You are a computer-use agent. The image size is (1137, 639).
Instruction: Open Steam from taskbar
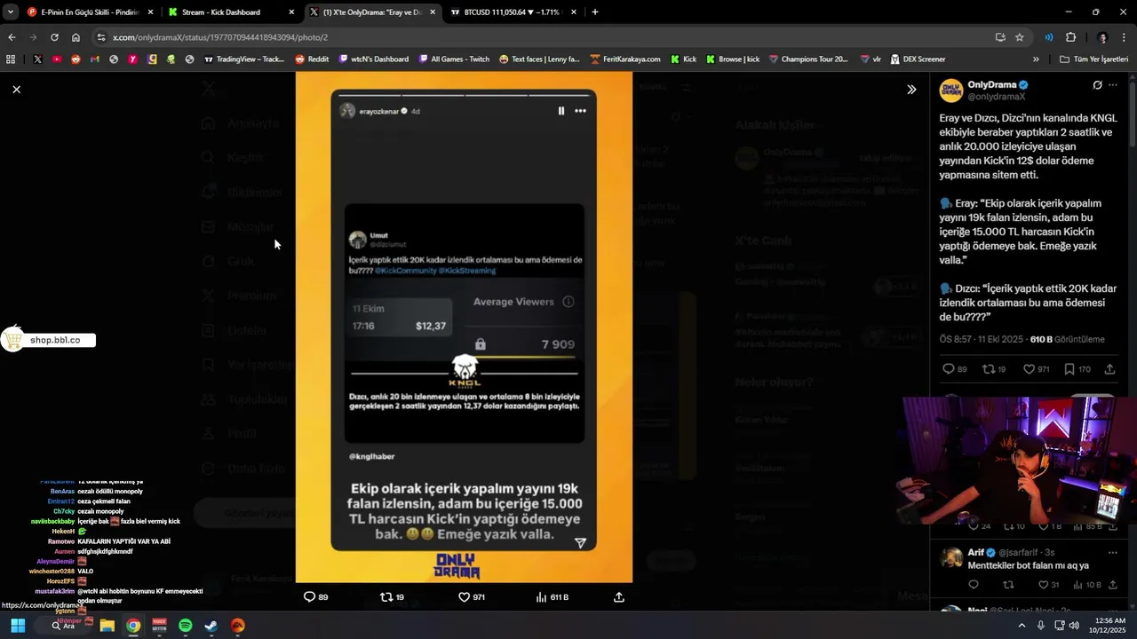coord(211,626)
